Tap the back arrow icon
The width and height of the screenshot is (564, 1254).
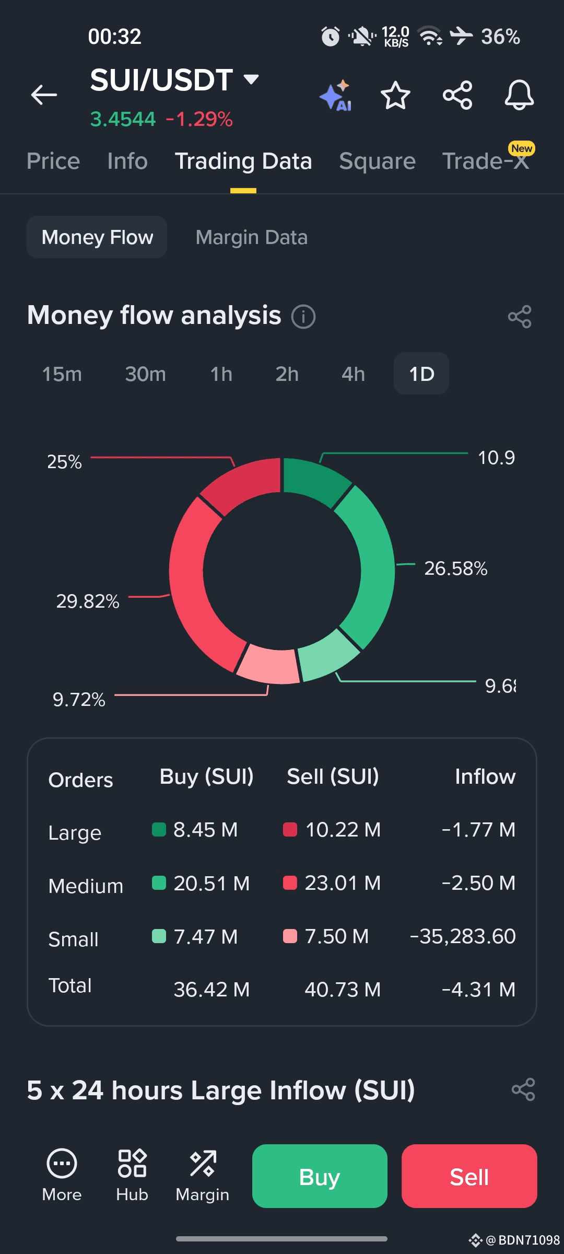click(44, 95)
